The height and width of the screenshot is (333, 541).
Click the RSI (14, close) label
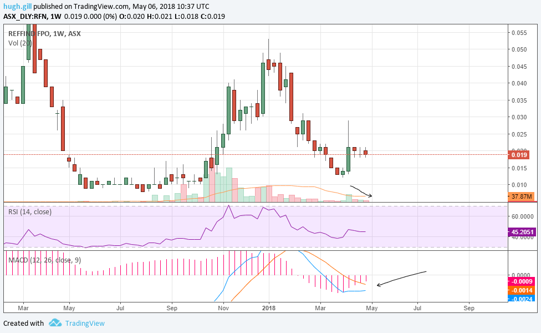(30, 211)
